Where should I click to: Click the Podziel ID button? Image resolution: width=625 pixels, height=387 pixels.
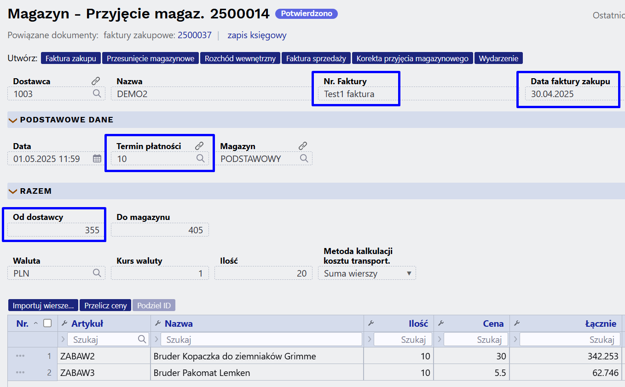[154, 306]
